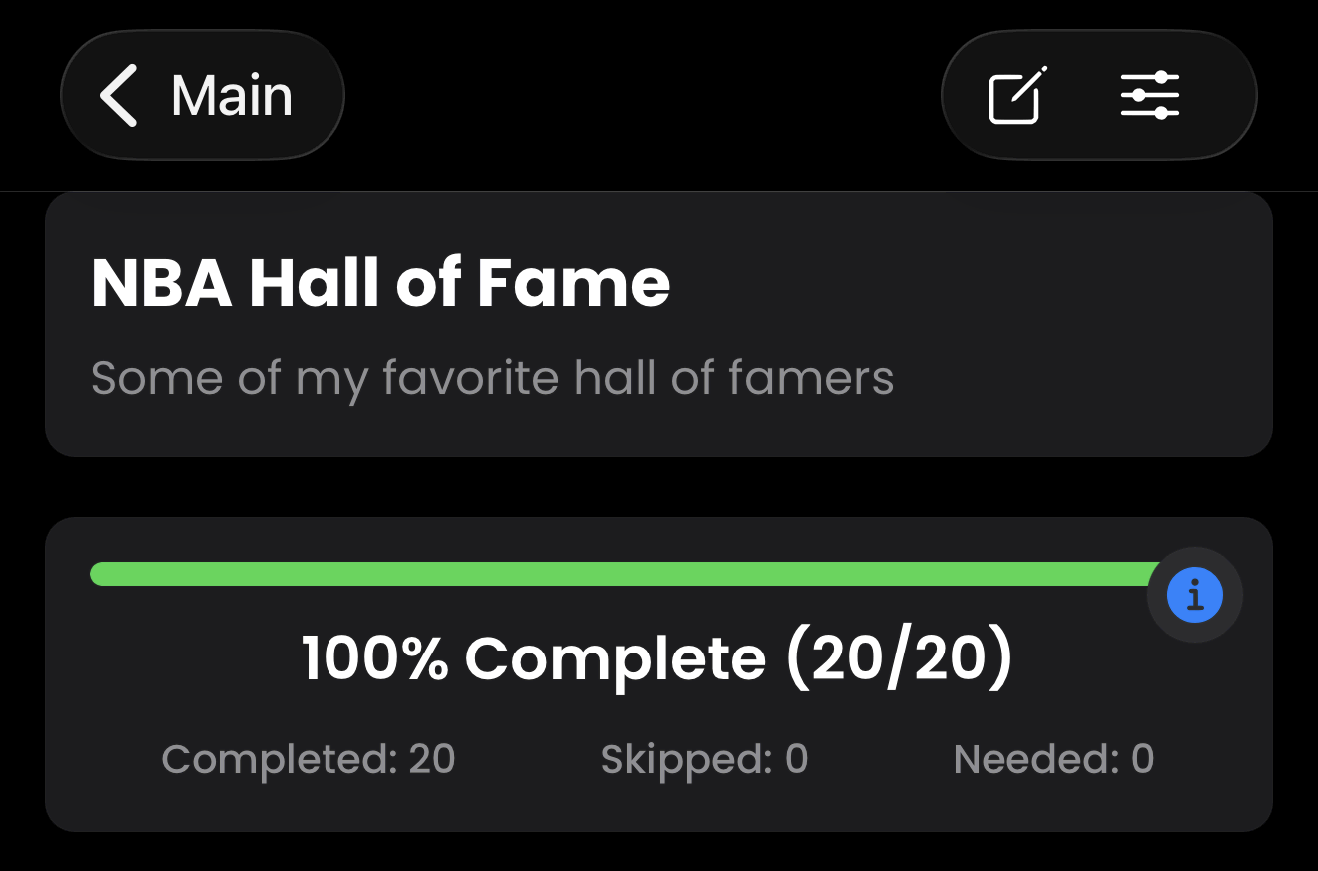The image size is (1318, 871).
Task: Tap the back chevron arrow icon
Action: coord(118,96)
